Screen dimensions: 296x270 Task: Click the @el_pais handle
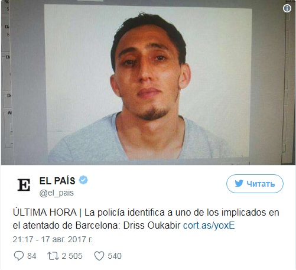click(x=57, y=193)
